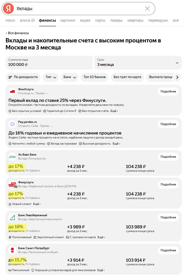186x276 pixels.
Task: Clear the search field with the X icon
Action: point(147,9)
